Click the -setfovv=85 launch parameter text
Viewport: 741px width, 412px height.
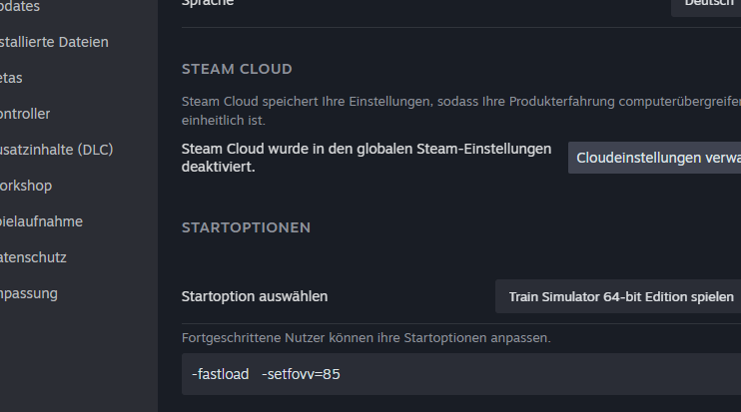coord(301,374)
